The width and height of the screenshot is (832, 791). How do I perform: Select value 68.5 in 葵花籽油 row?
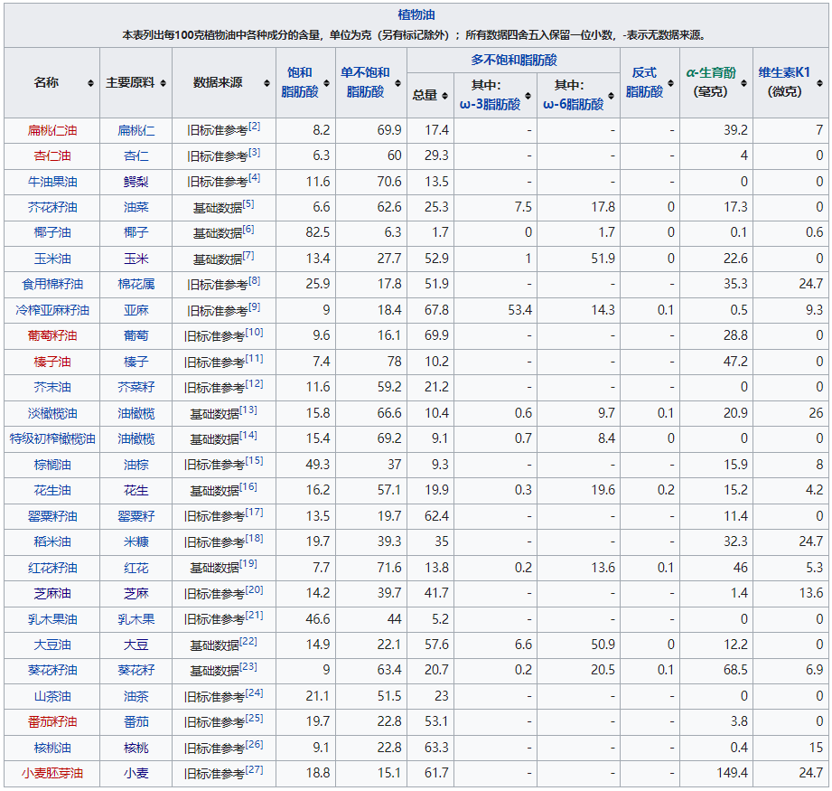(x=735, y=670)
